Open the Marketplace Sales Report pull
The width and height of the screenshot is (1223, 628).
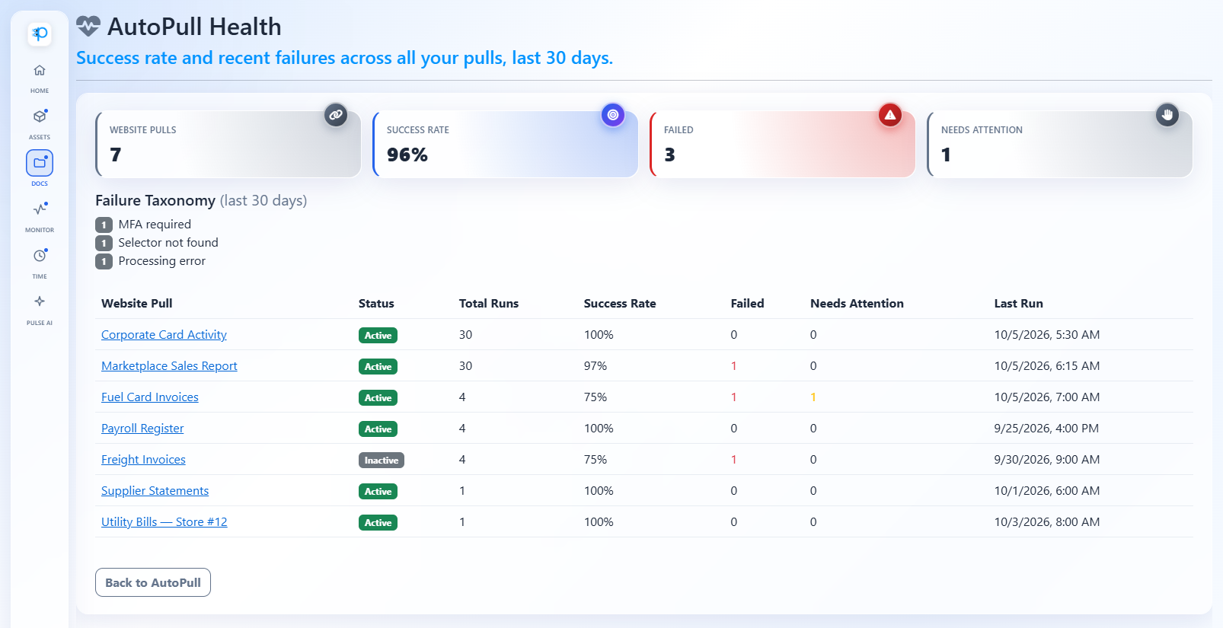click(169, 366)
